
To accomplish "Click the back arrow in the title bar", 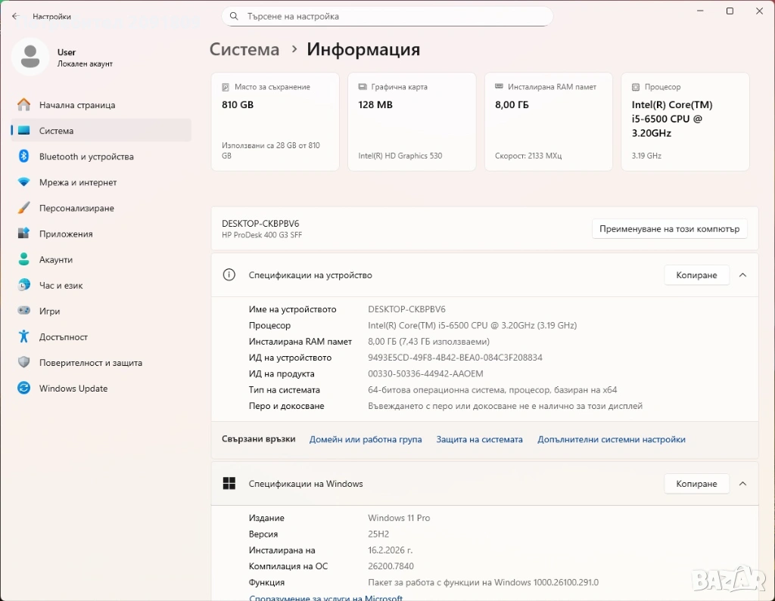I will click(16, 16).
